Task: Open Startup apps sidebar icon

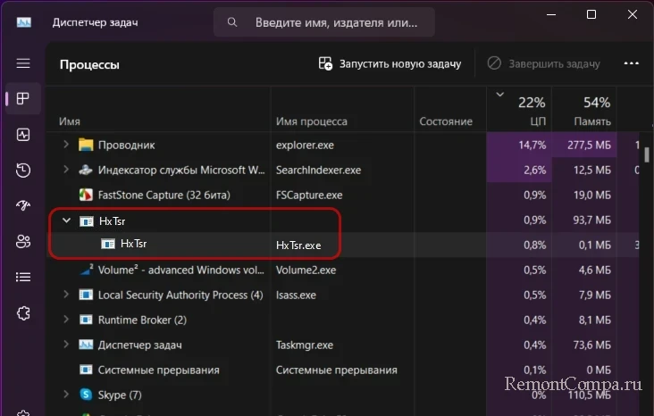Action: pos(23,206)
